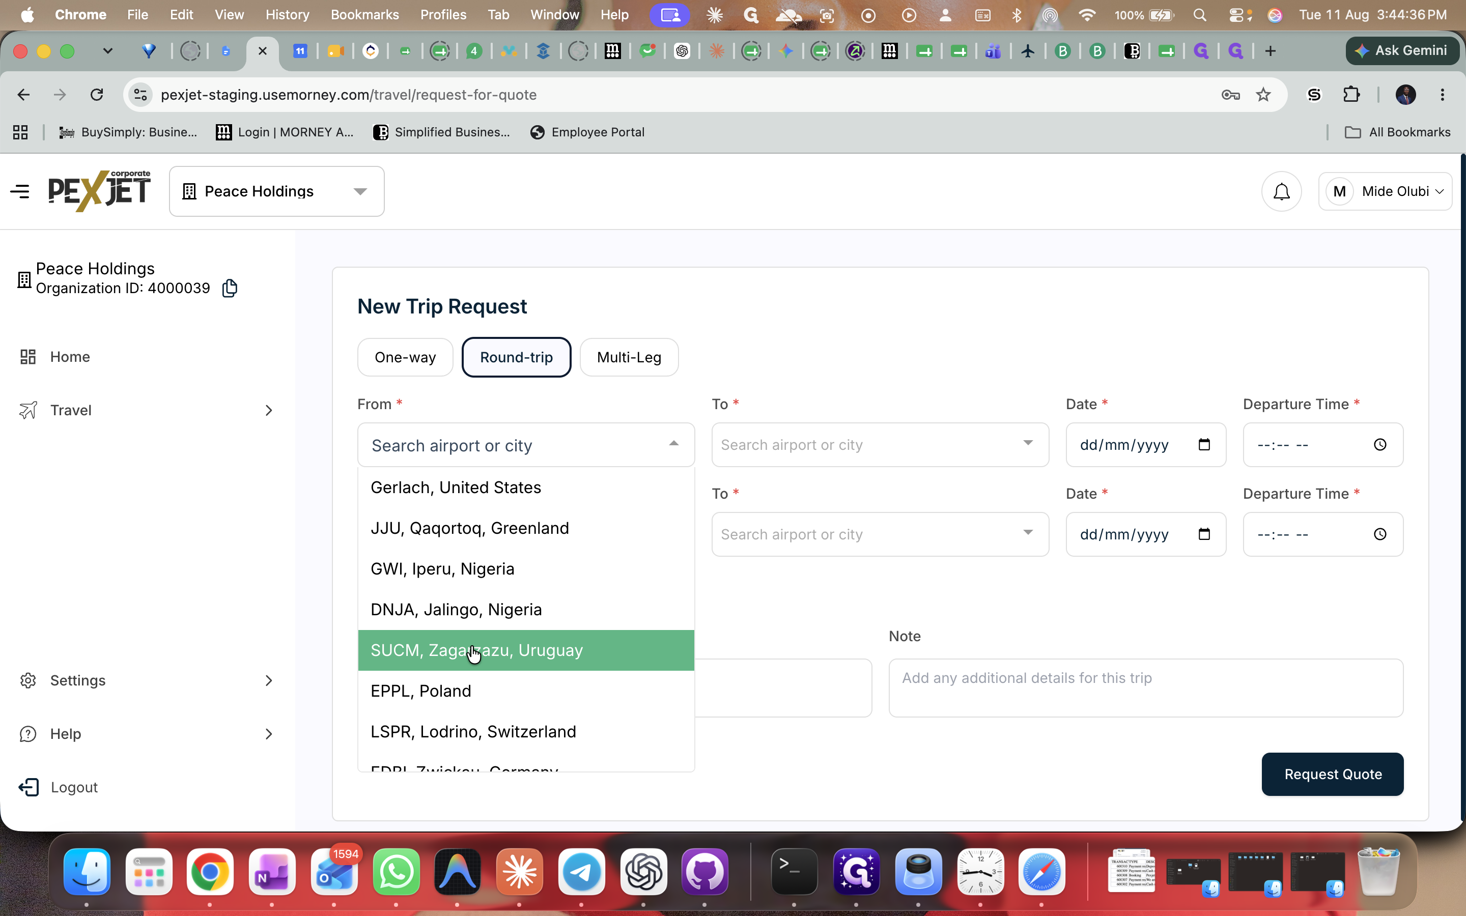Open the first To airport dropdown
The height and width of the screenshot is (916, 1466).
coord(880,445)
